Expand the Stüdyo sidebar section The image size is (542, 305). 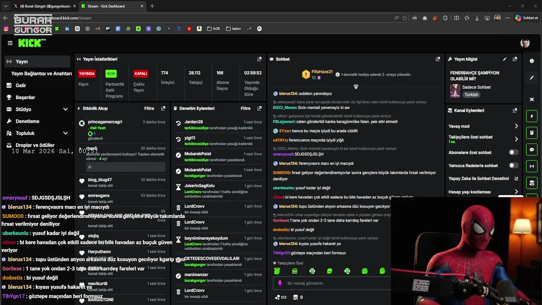pos(65,109)
